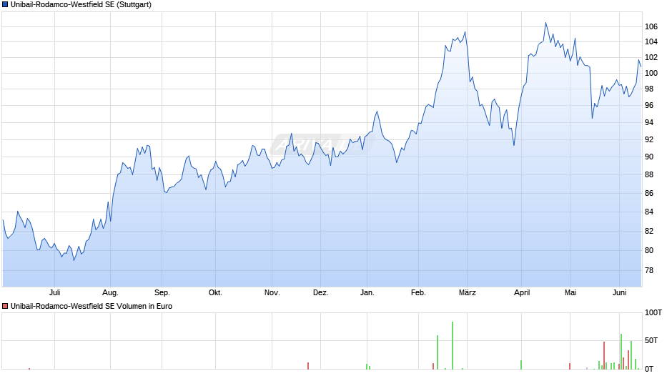Click the 'April' month label
Screen dimensions: 672x376
pos(522,293)
